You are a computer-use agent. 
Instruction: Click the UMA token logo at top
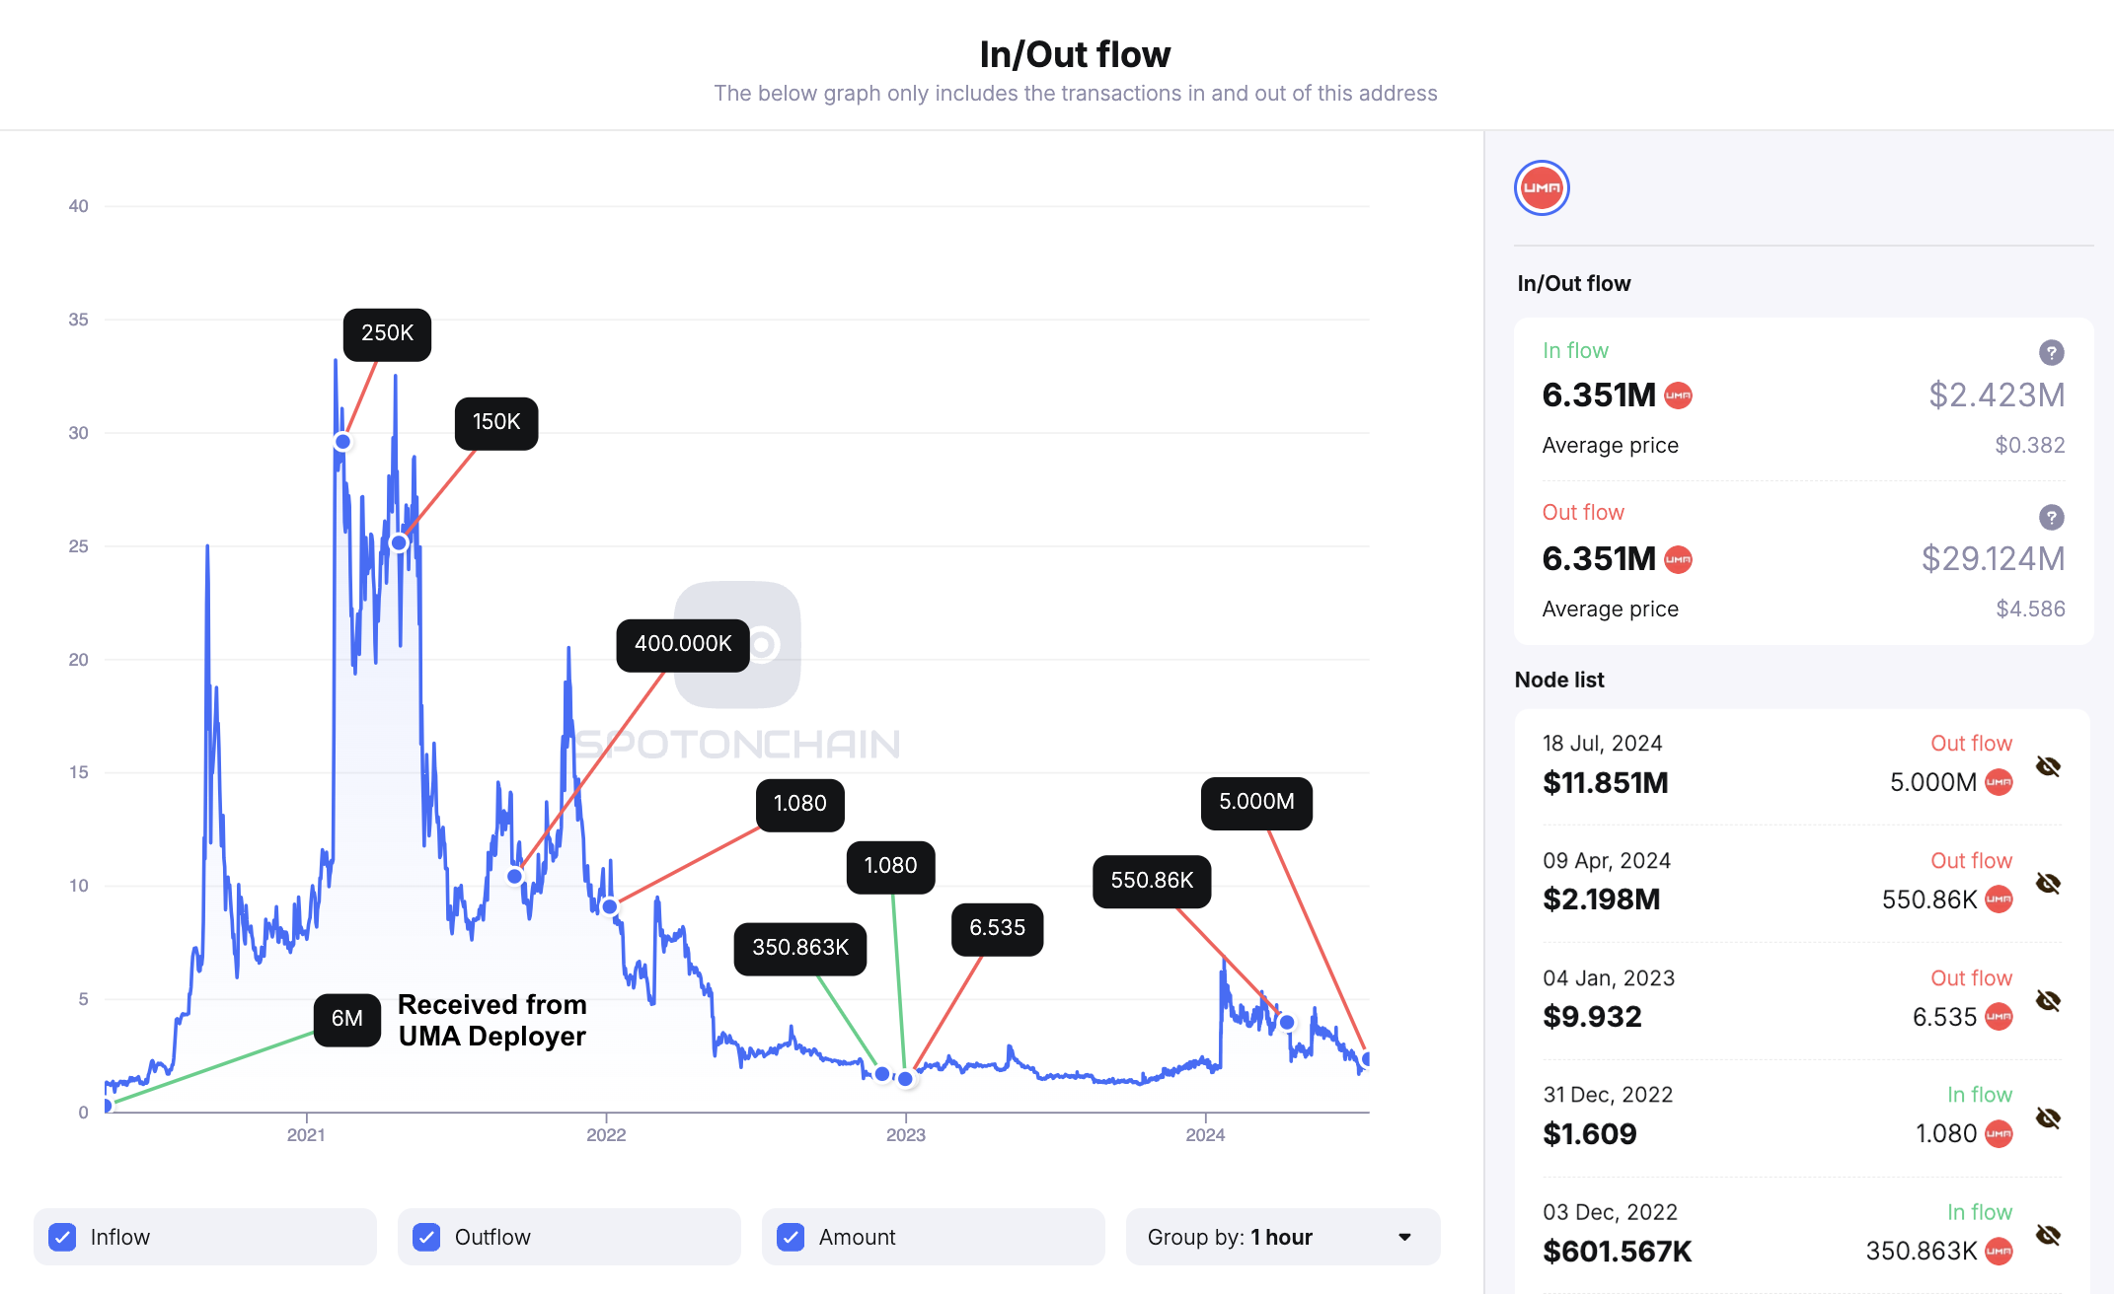[1542, 187]
